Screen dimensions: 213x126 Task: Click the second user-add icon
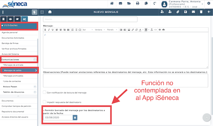point(170,12)
